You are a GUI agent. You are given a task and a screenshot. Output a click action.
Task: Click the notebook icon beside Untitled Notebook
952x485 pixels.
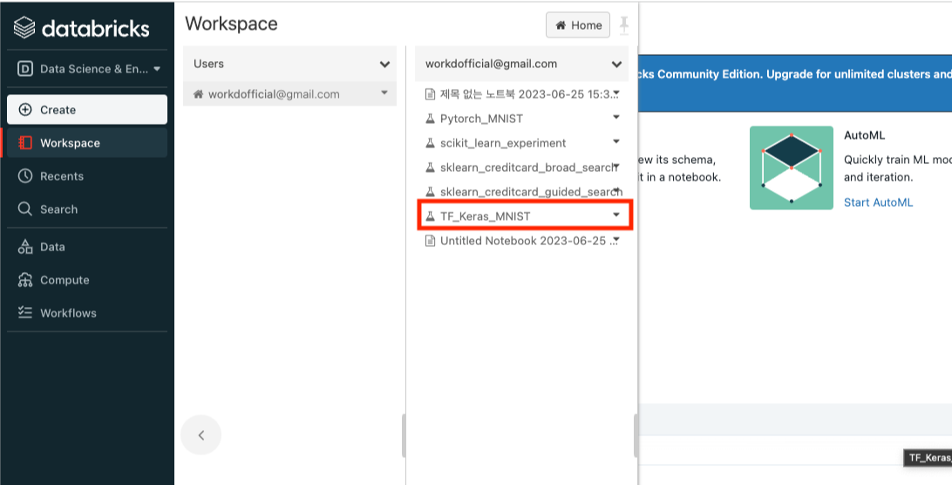tap(430, 241)
